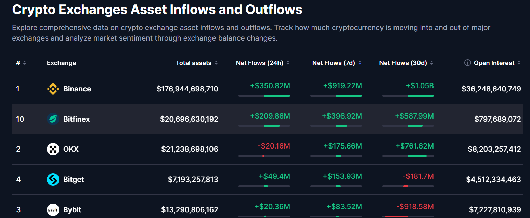
Task: Open the Binance exchange link
Action: [x=77, y=89]
